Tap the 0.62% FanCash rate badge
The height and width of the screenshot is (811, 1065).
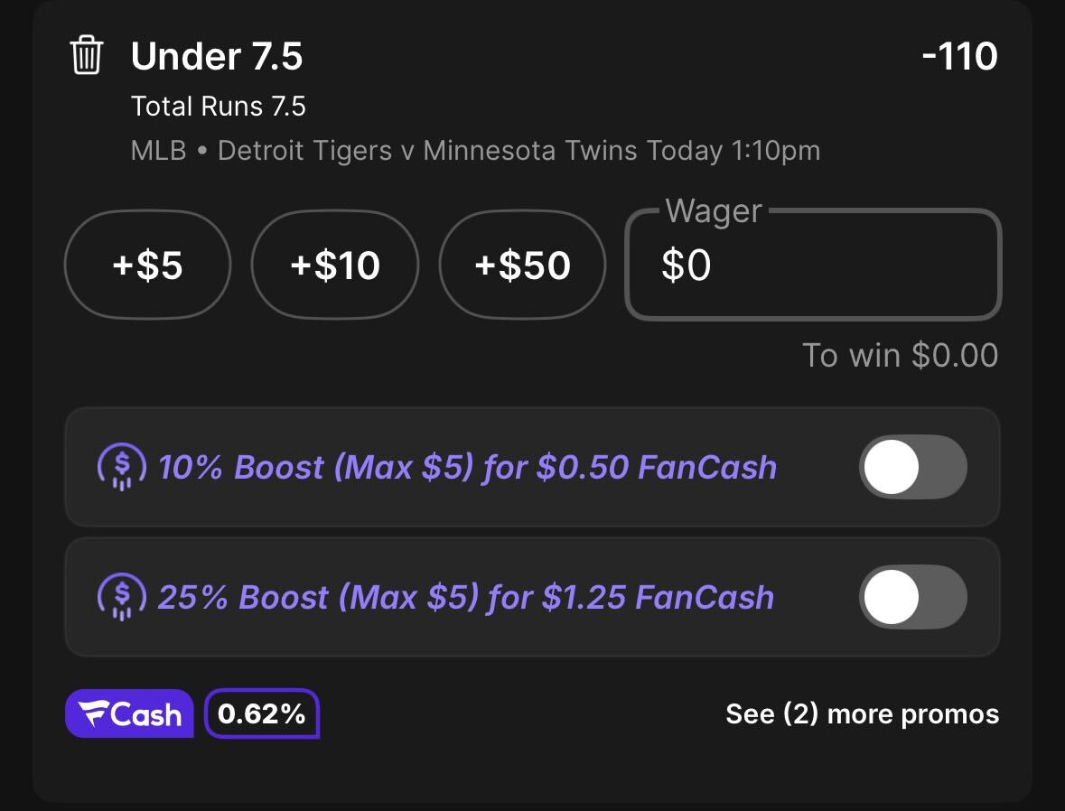pos(261,713)
